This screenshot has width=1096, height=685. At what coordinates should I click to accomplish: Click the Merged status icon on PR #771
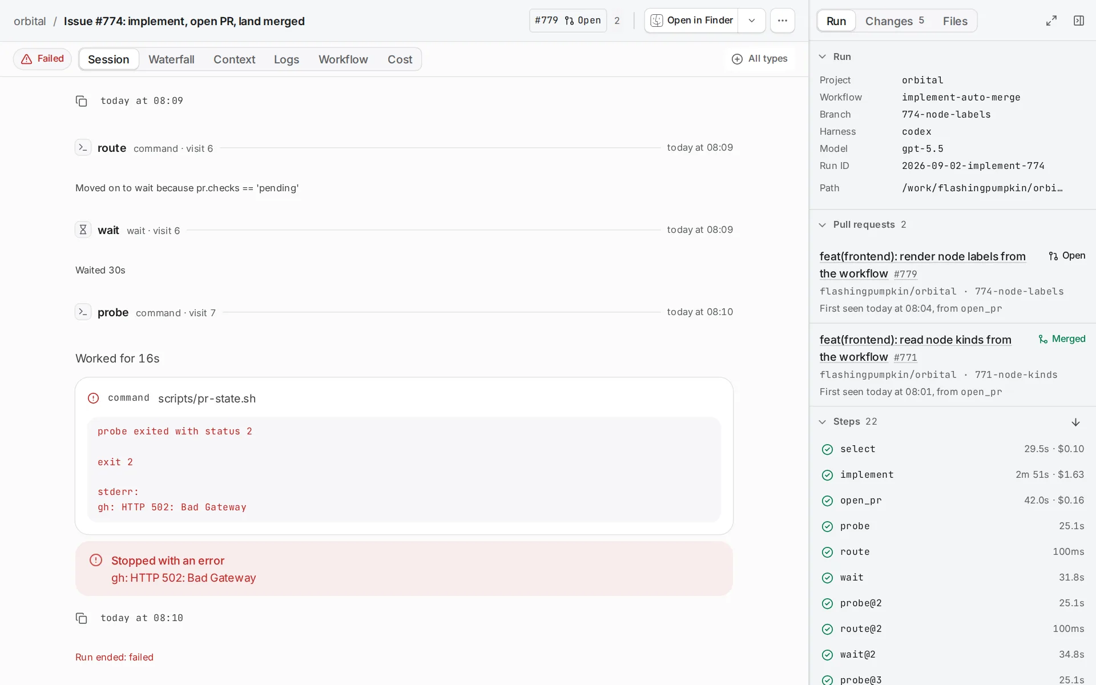coord(1043,339)
